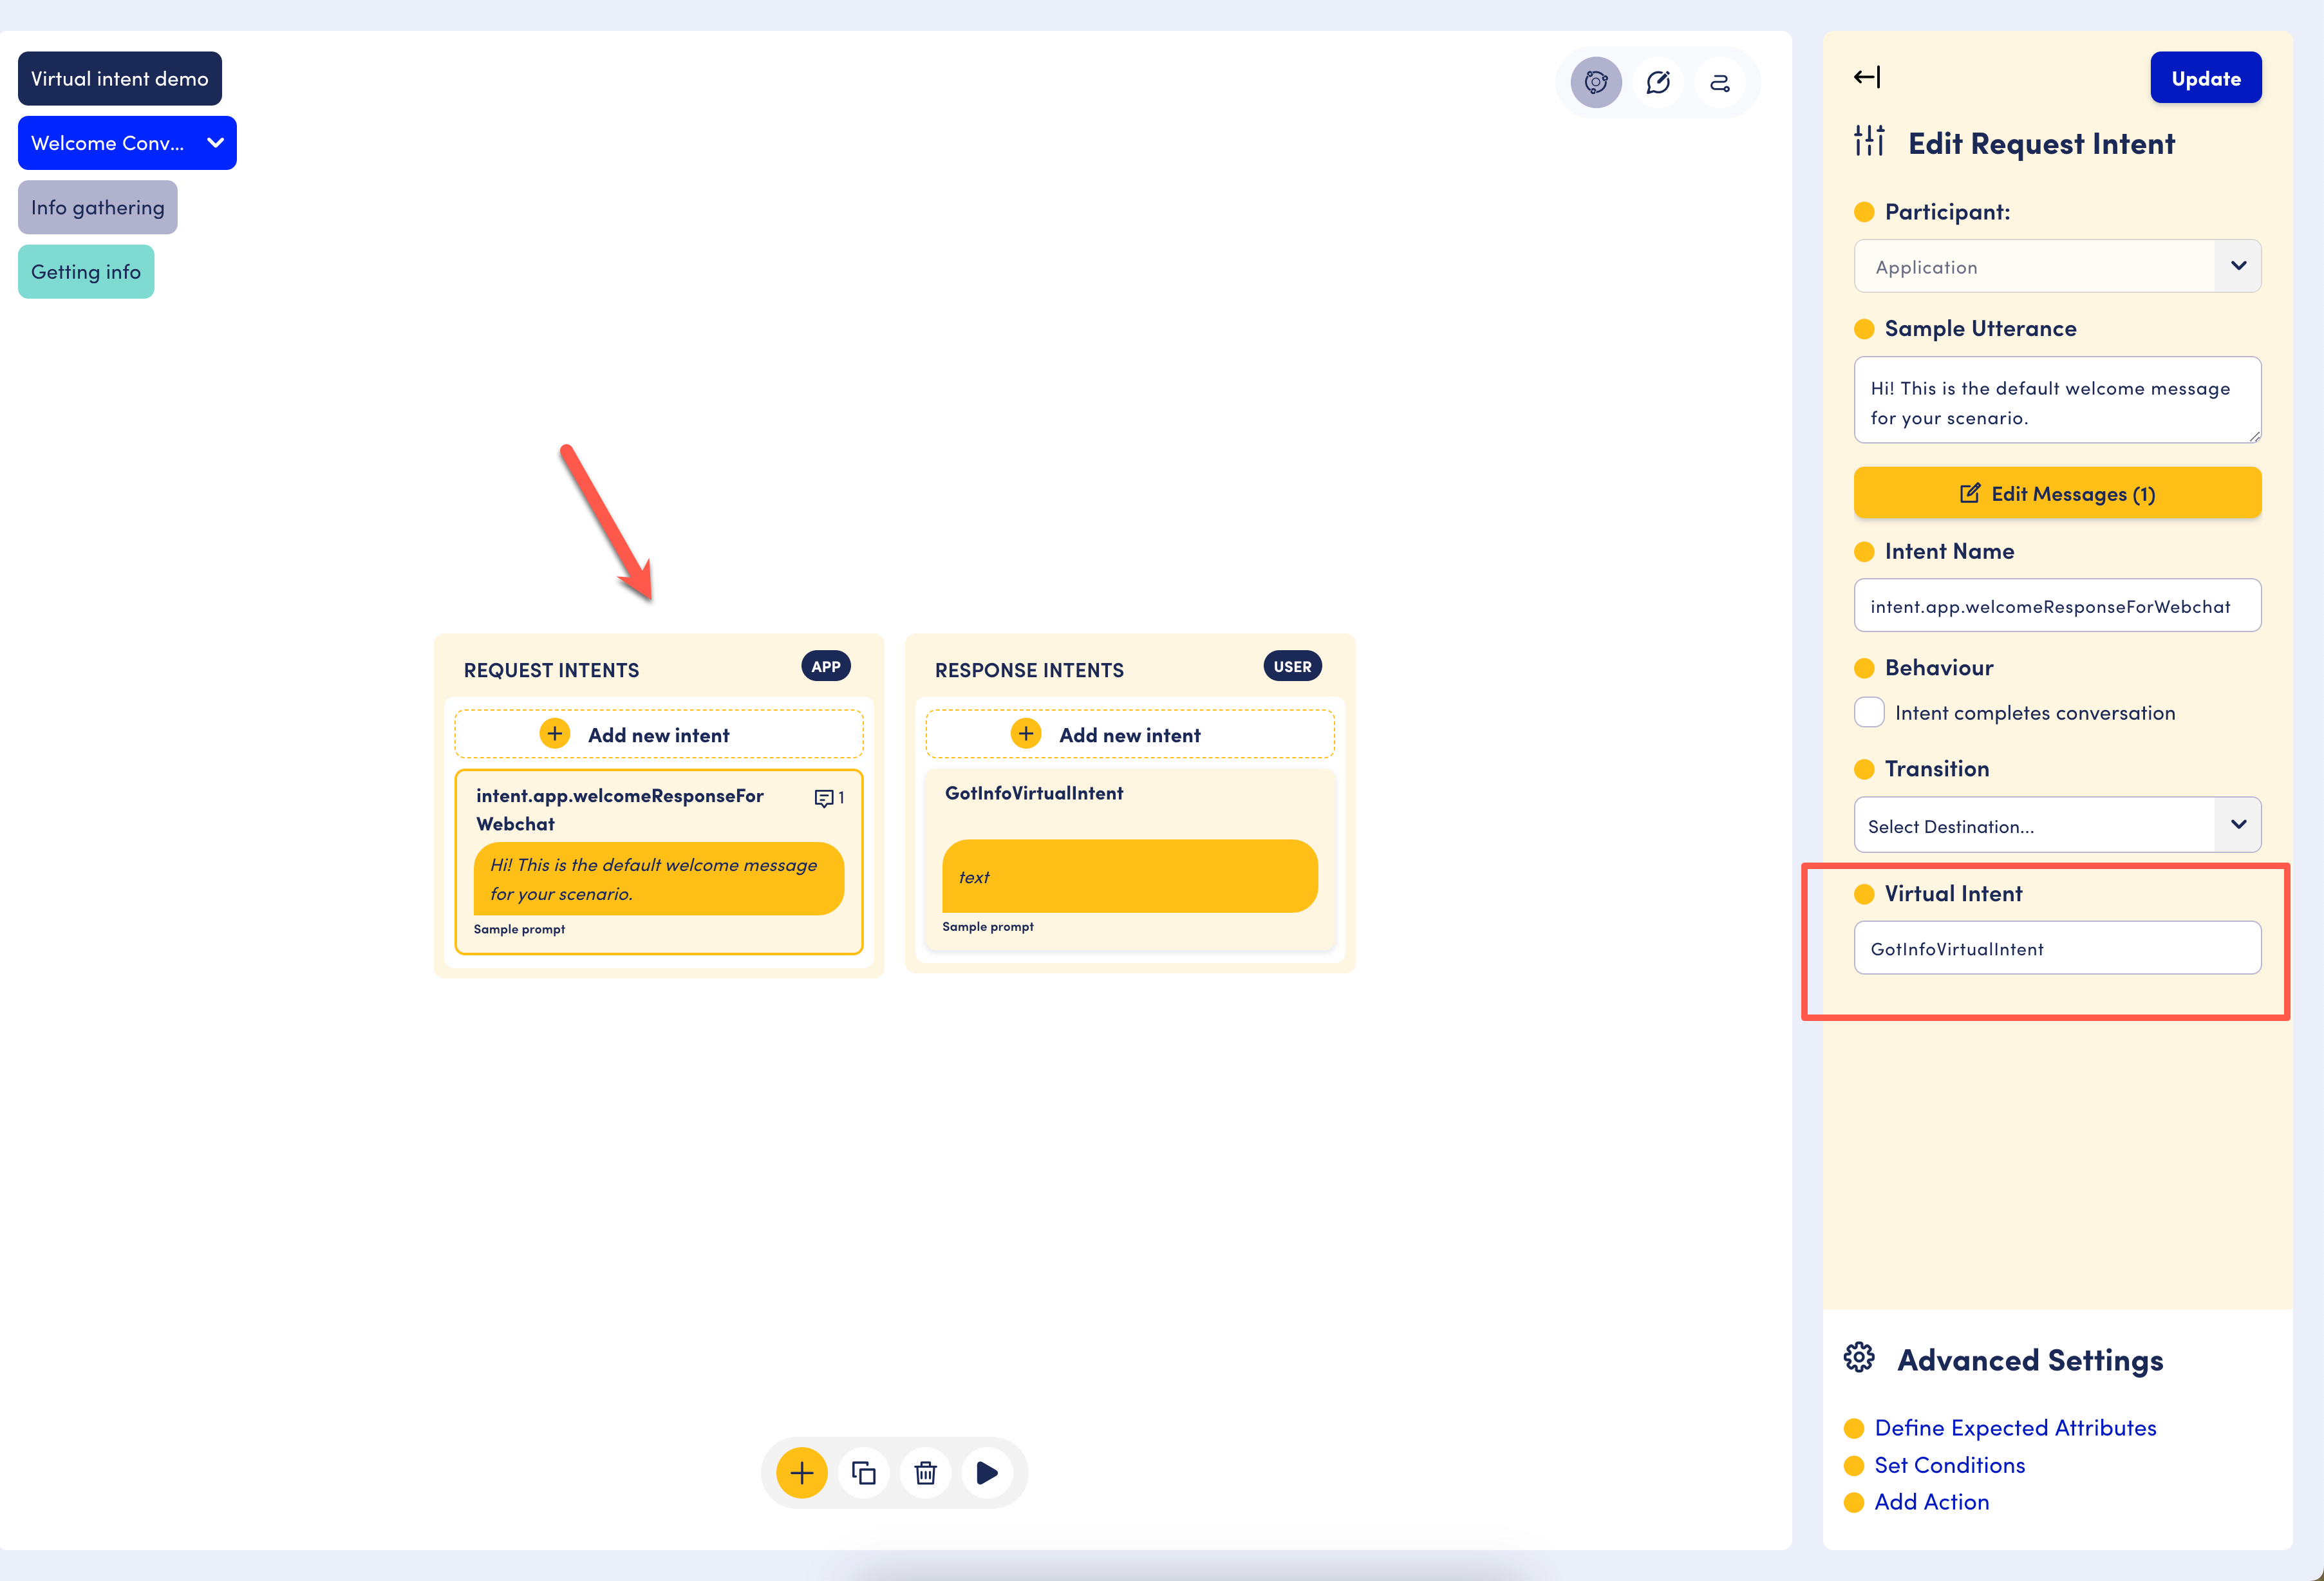Screen dimensions: 2324x1581
Task: Expand the Select Destination transition dropdown
Action: coord(2057,825)
